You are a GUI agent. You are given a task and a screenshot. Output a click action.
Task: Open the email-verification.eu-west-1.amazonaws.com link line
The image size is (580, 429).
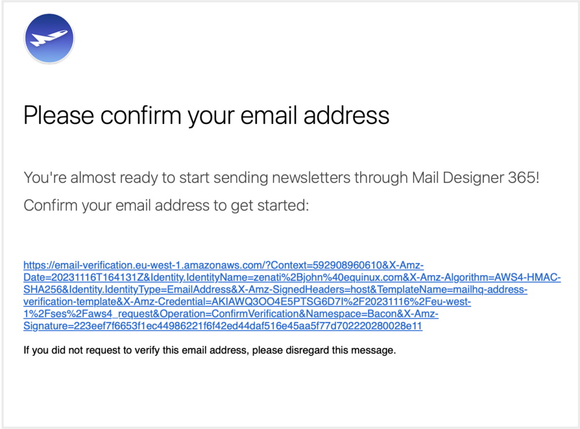pyautogui.click(x=223, y=265)
